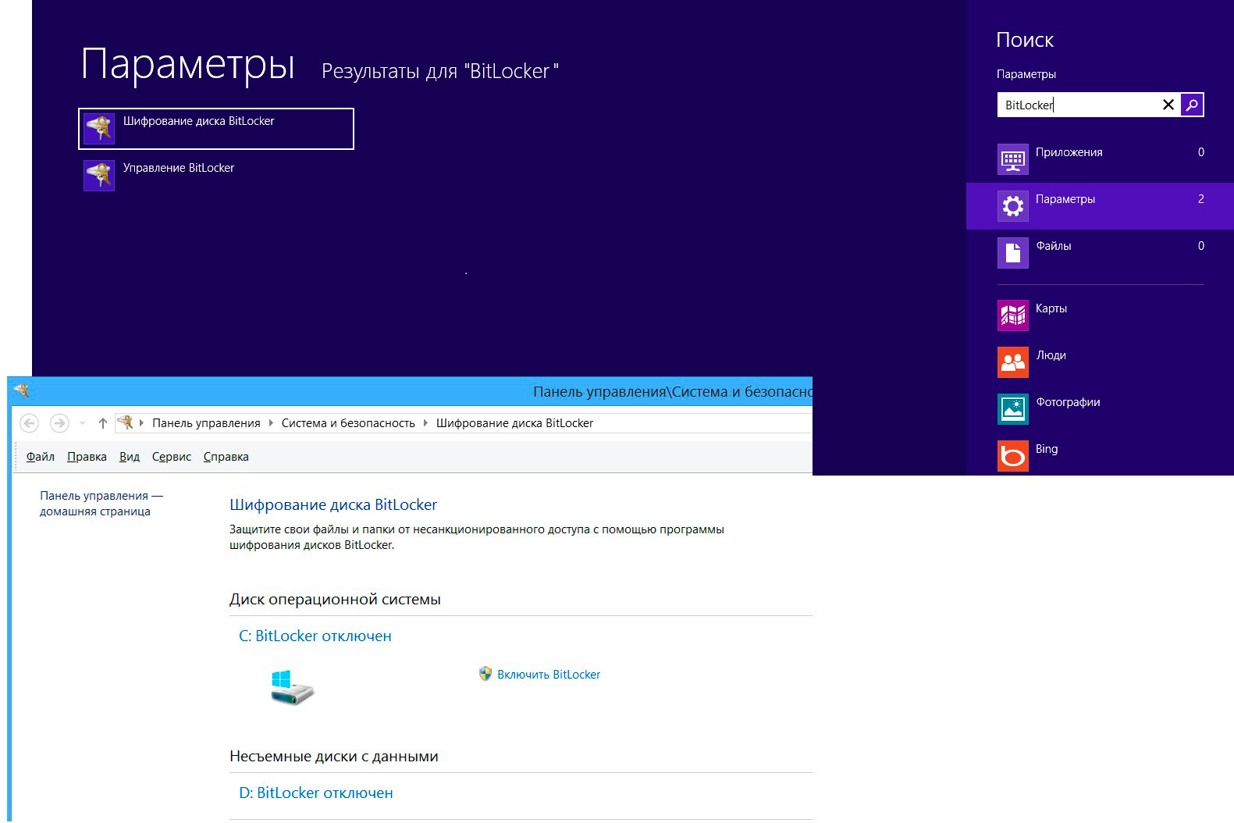Screen dimensions: 1234x823
Task: Open the Maps app tile
Action: [x=1051, y=309]
